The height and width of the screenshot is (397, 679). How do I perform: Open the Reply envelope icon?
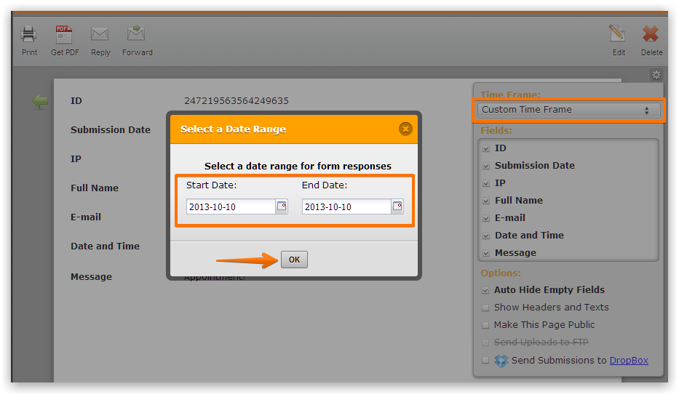click(x=100, y=34)
